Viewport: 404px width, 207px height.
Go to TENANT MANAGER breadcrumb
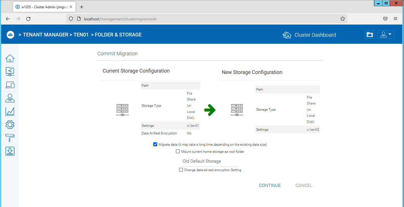[x=46, y=35]
